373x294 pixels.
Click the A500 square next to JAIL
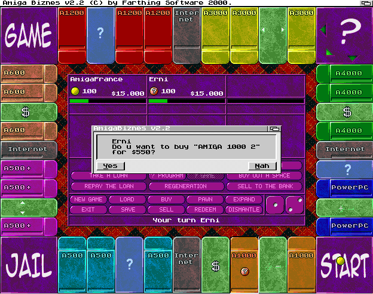coord(72,265)
